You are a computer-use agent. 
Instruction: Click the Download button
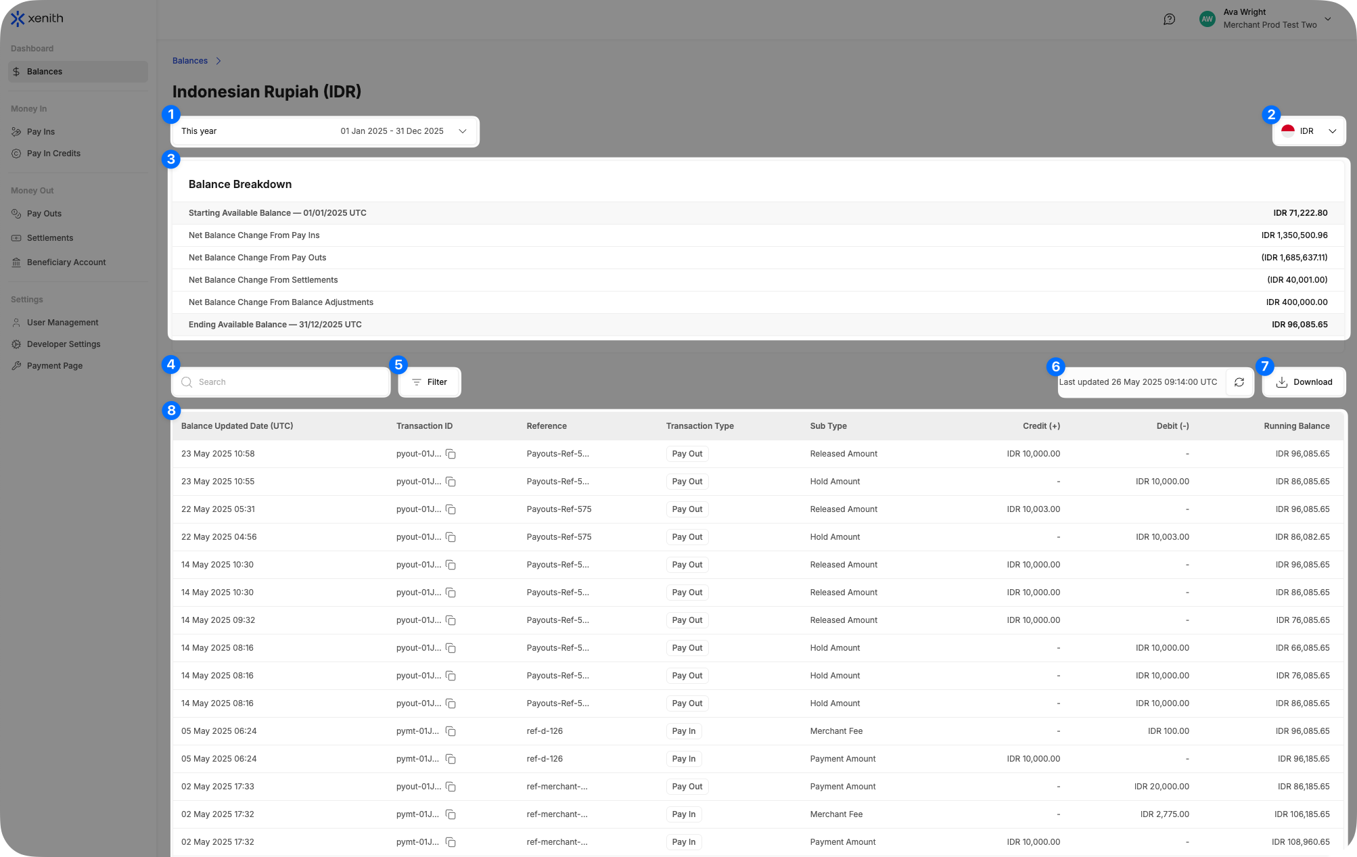click(x=1304, y=382)
